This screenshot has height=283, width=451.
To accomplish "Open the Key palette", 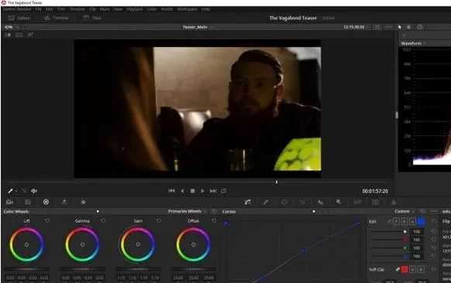I will 357,202.
